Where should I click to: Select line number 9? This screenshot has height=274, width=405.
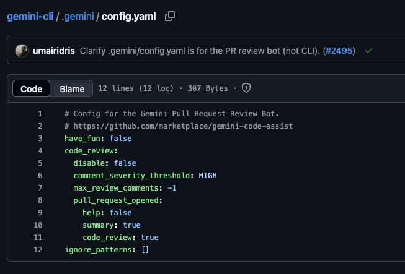tap(40, 212)
